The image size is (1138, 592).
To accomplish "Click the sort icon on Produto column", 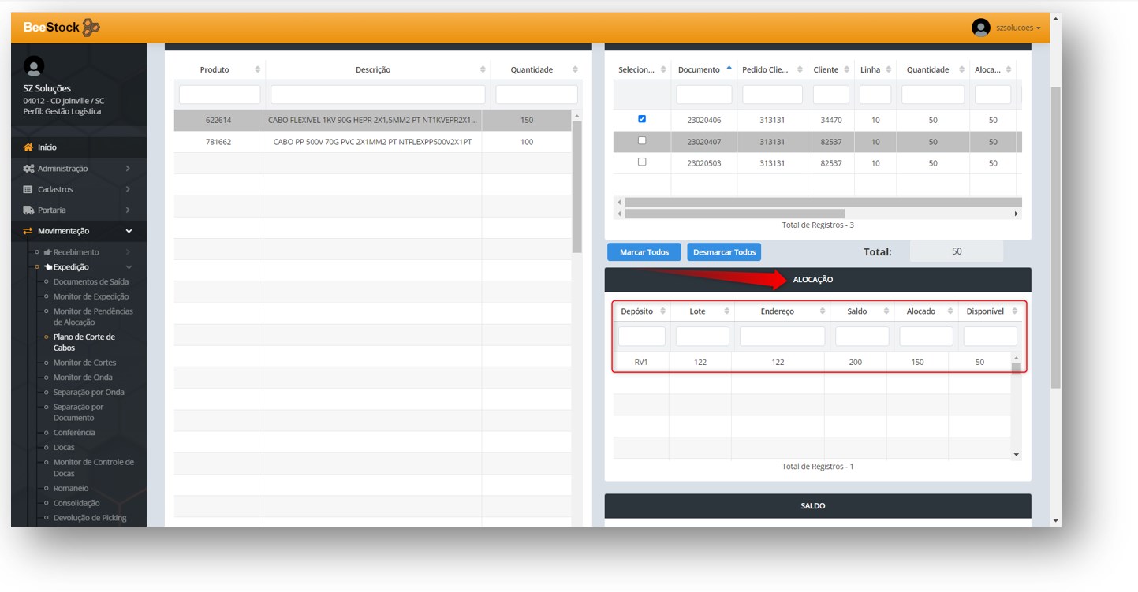I will tap(257, 70).
